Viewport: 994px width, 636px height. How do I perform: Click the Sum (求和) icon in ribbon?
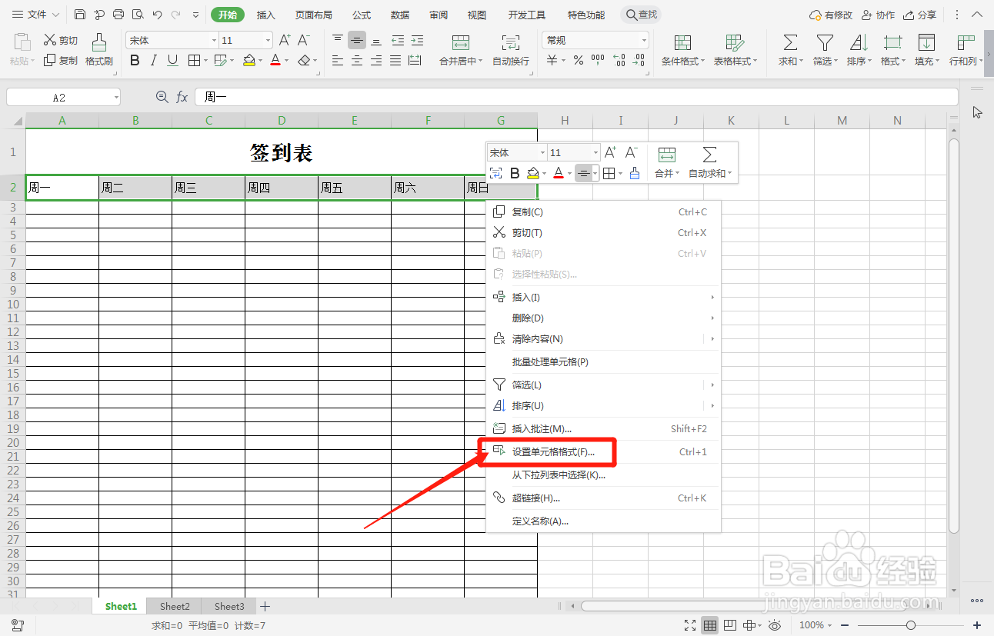(x=790, y=42)
